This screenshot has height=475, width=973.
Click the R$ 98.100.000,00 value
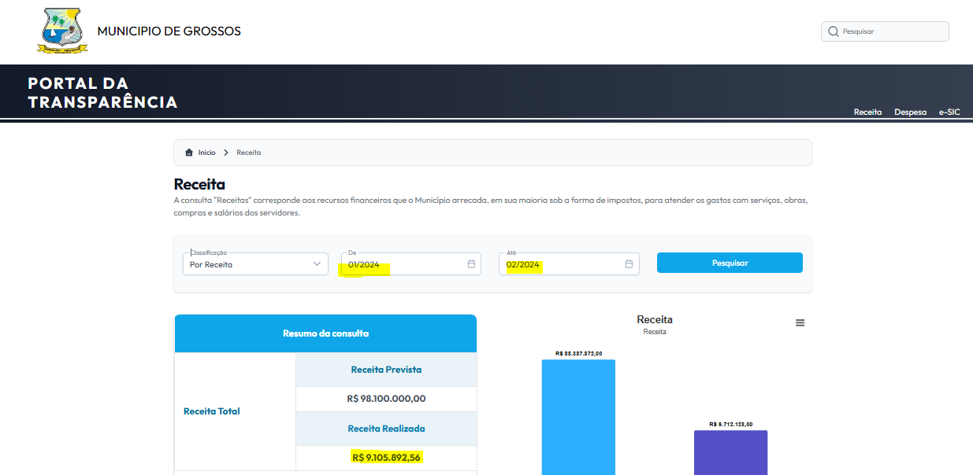coord(386,399)
